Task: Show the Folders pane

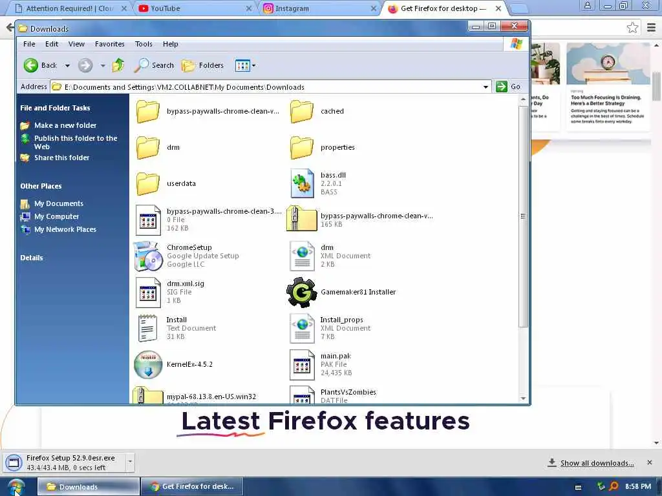Action: click(x=202, y=65)
